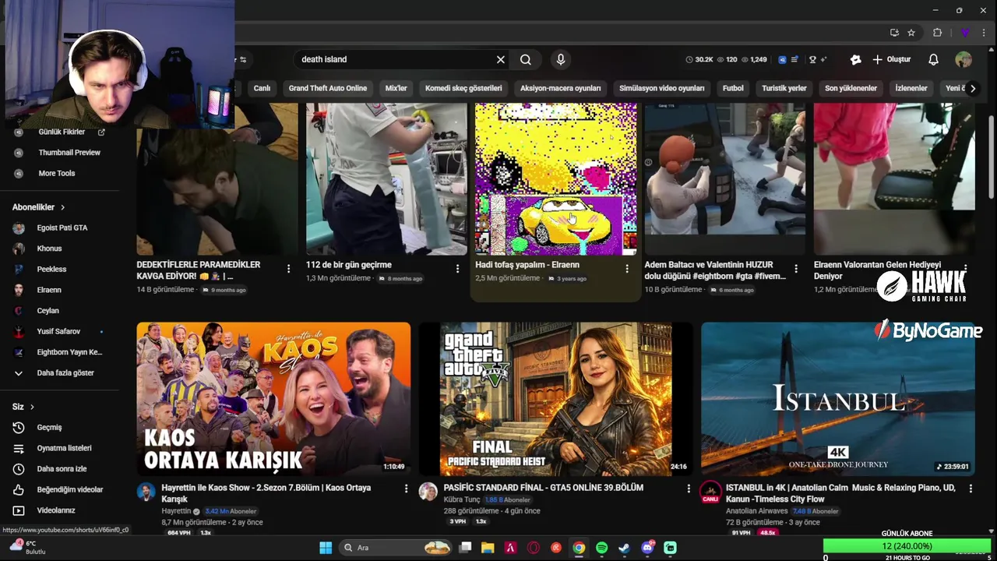Open the vidIQ extension icon in YouTube header

point(782,59)
